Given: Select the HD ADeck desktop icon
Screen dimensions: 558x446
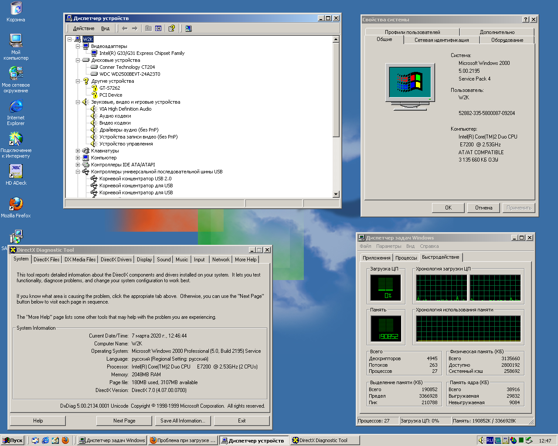Looking at the screenshot, I should click(x=16, y=175).
